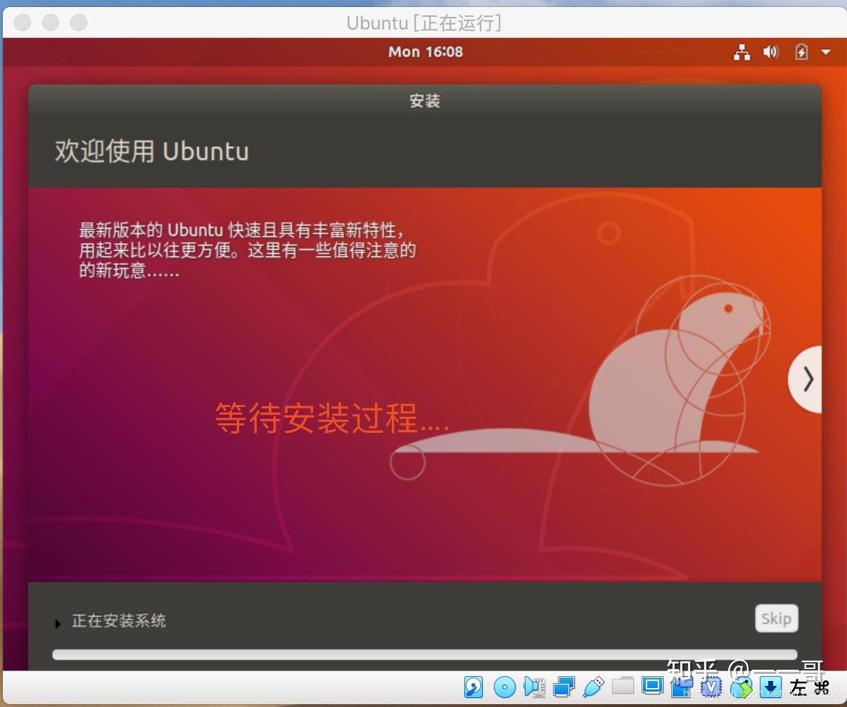The width and height of the screenshot is (847, 707).
Task: Click the CPU virtualization 'V' chip icon
Action: coord(711,687)
